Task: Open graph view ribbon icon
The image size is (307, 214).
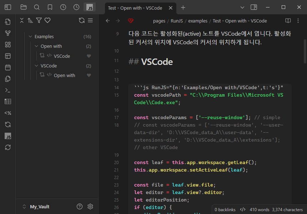Action: point(8,33)
